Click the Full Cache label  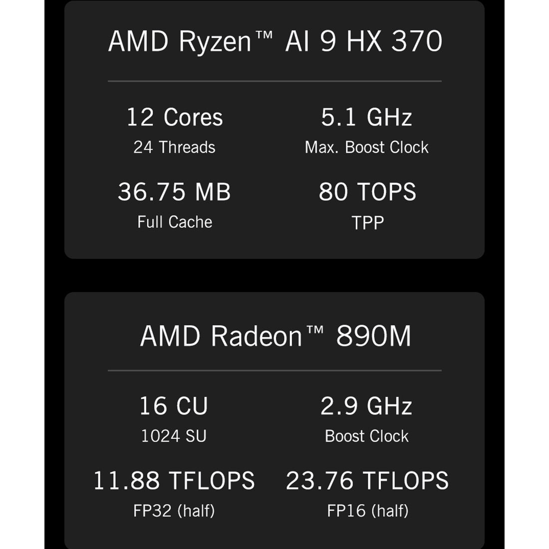pos(174,222)
